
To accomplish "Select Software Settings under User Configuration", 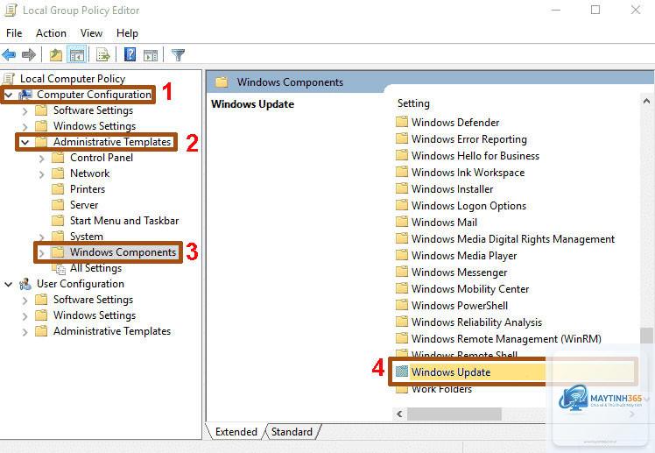I will [93, 300].
